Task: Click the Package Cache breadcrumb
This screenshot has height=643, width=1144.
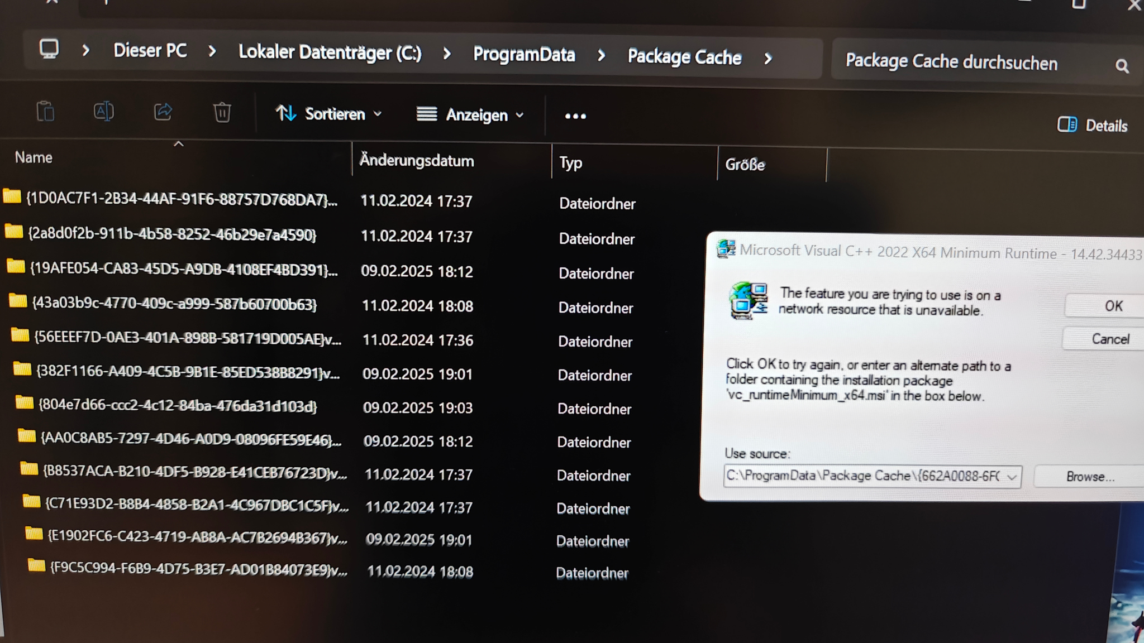Action: 684,57
